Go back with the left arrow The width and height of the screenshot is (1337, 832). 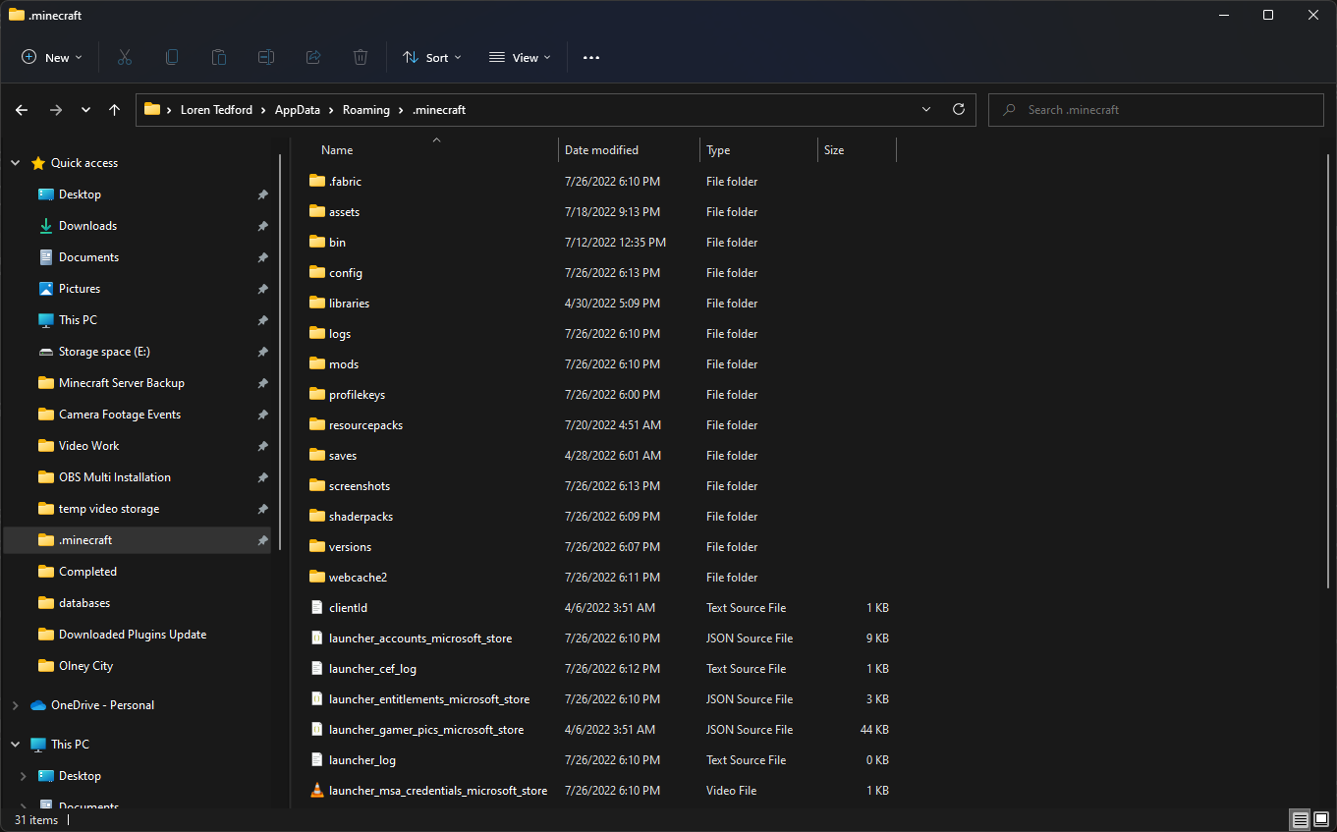pyautogui.click(x=22, y=110)
